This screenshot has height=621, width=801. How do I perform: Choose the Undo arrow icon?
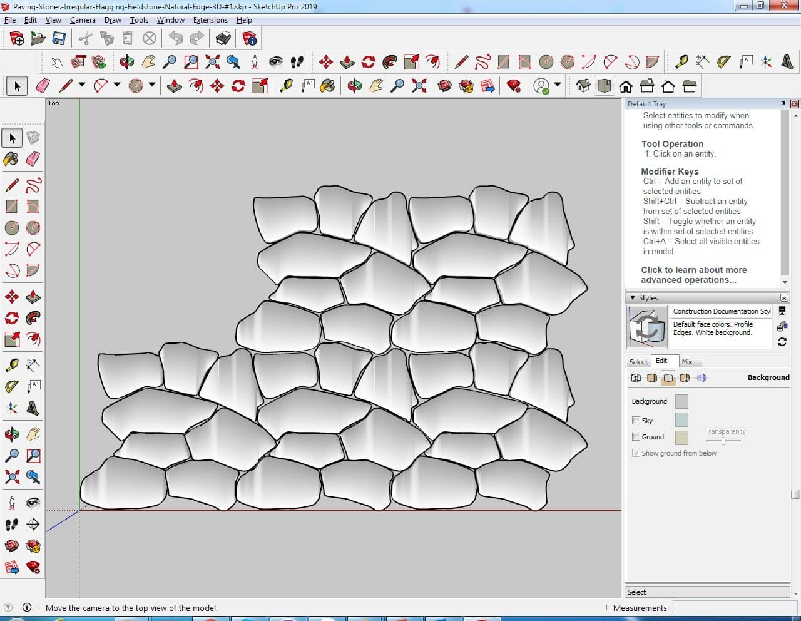176,39
